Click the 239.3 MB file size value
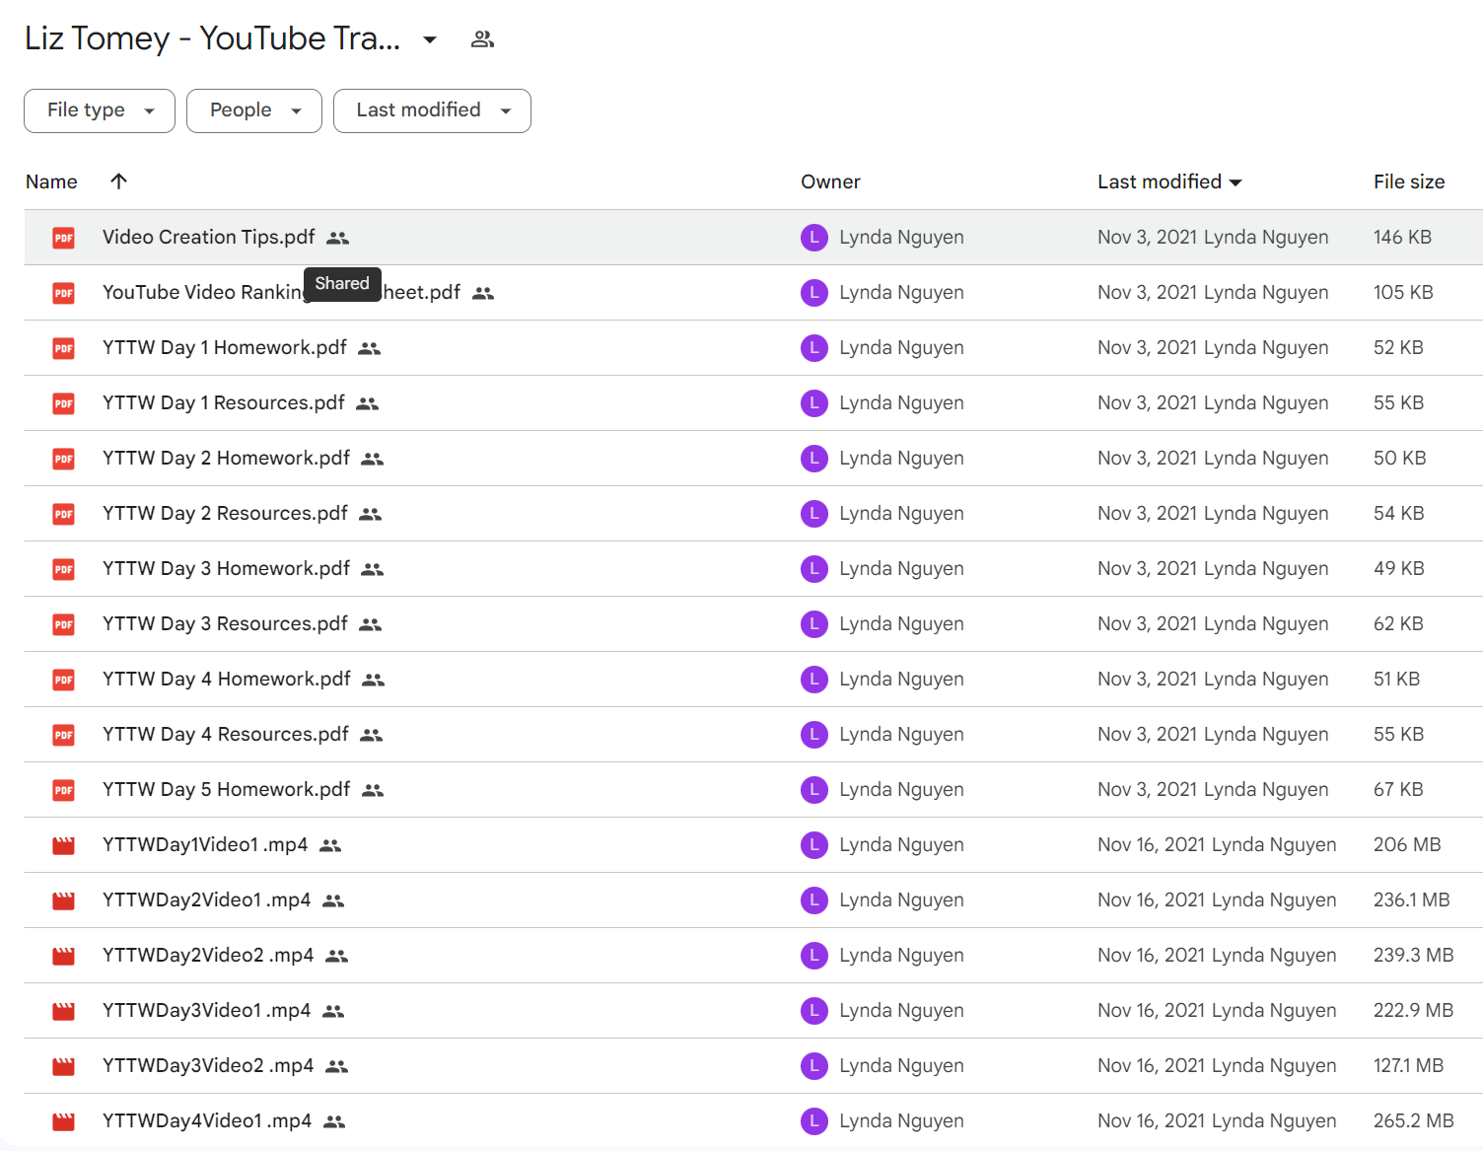1483x1151 pixels. [1414, 955]
